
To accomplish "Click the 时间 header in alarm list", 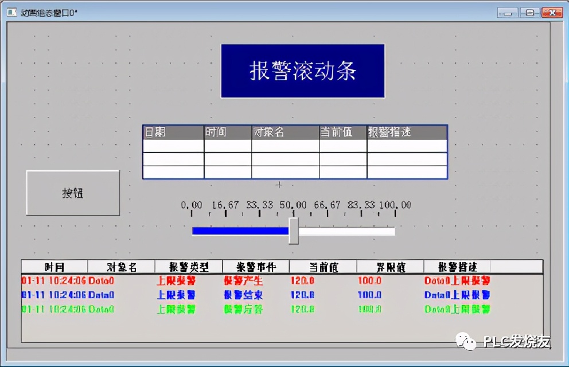I will click(x=54, y=267).
